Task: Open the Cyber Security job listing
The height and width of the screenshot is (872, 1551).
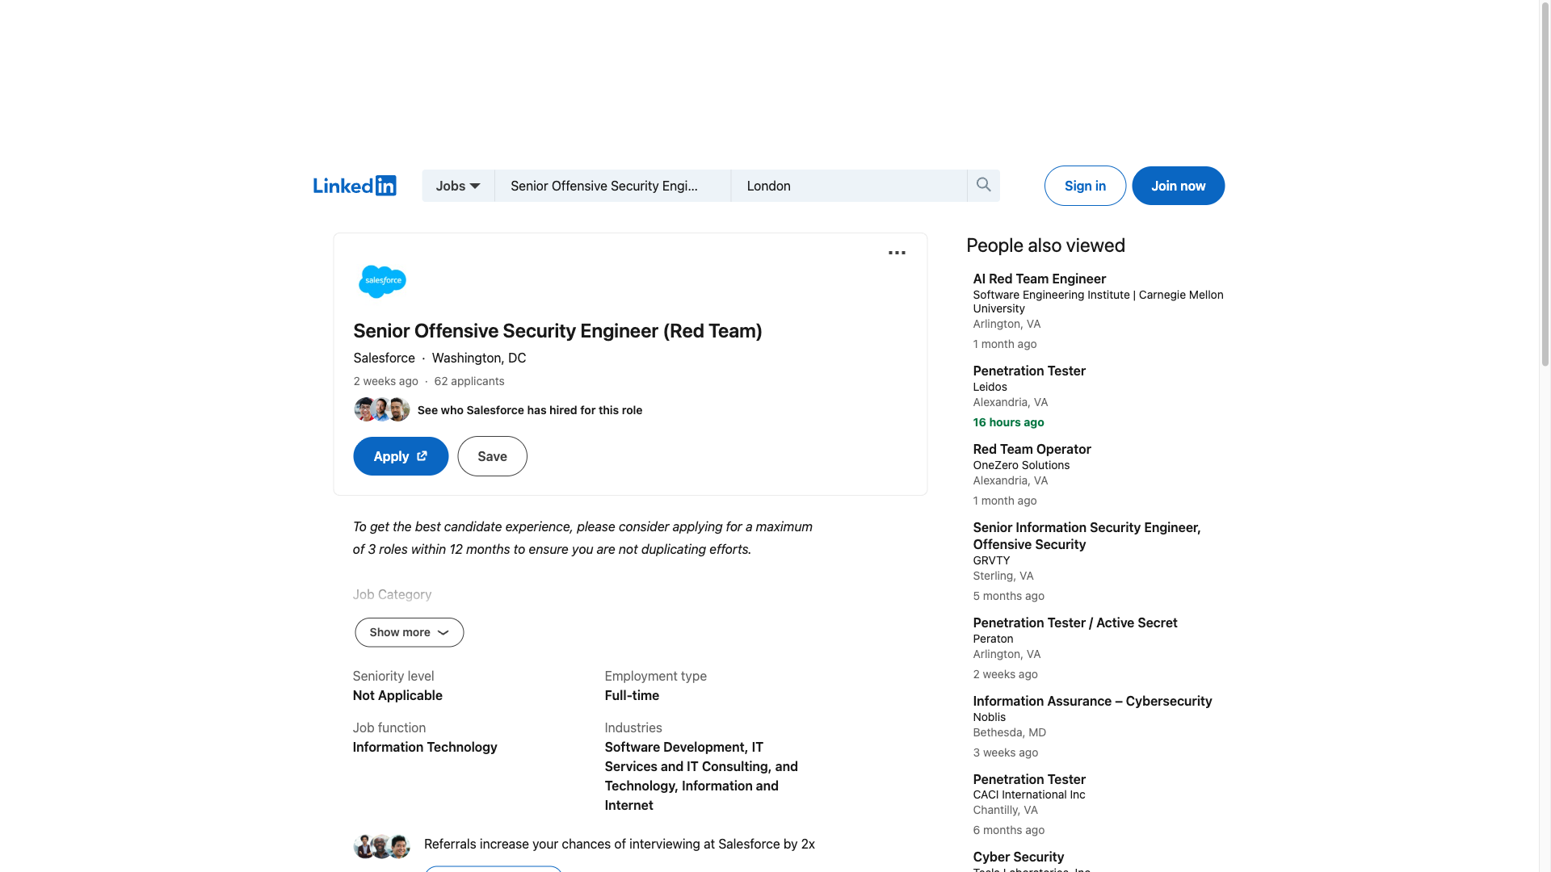Action: point(1018,857)
